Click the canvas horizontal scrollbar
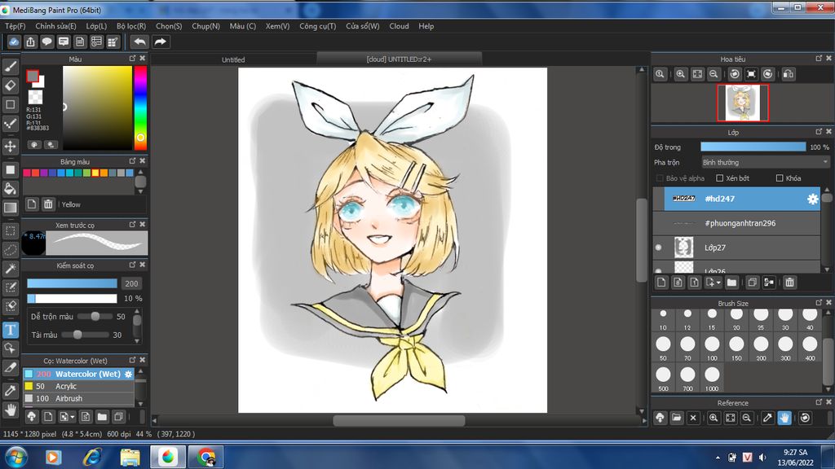 coord(399,421)
